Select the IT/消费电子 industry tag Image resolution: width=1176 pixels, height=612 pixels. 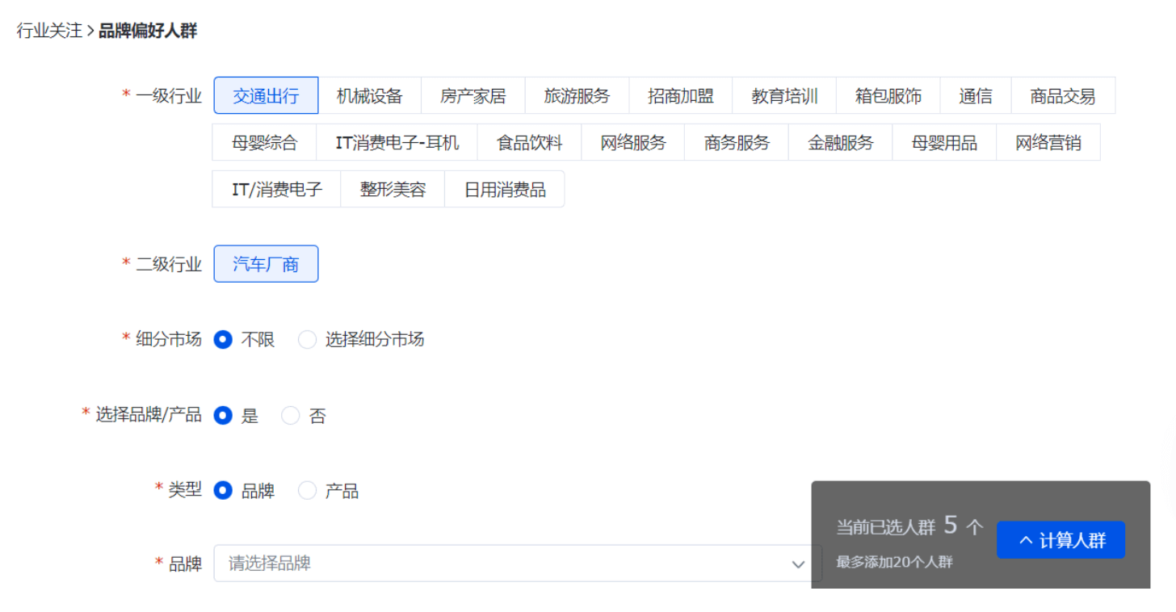(277, 190)
